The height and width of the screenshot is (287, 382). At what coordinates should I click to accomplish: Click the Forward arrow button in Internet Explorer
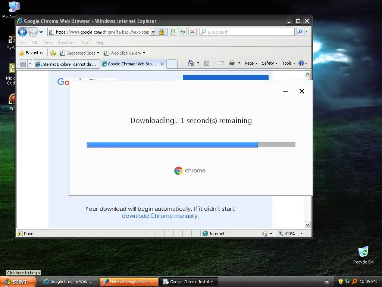coord(33,32)
